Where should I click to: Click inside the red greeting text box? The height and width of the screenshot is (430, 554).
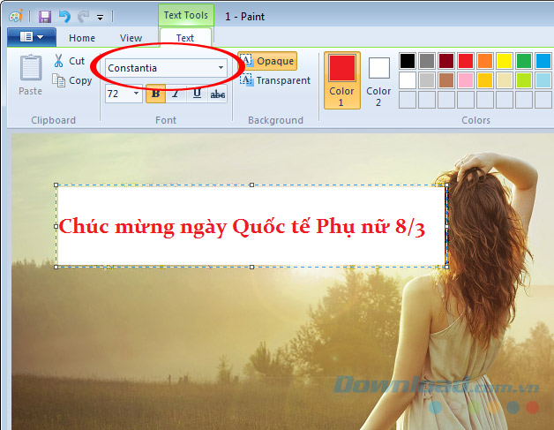click(251, 226)
